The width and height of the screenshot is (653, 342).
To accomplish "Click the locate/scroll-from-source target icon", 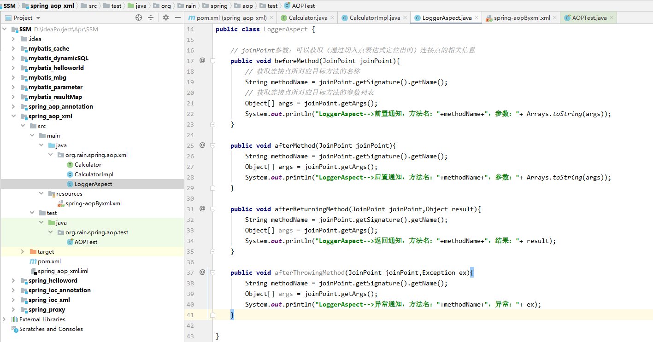I will [139, 17].
